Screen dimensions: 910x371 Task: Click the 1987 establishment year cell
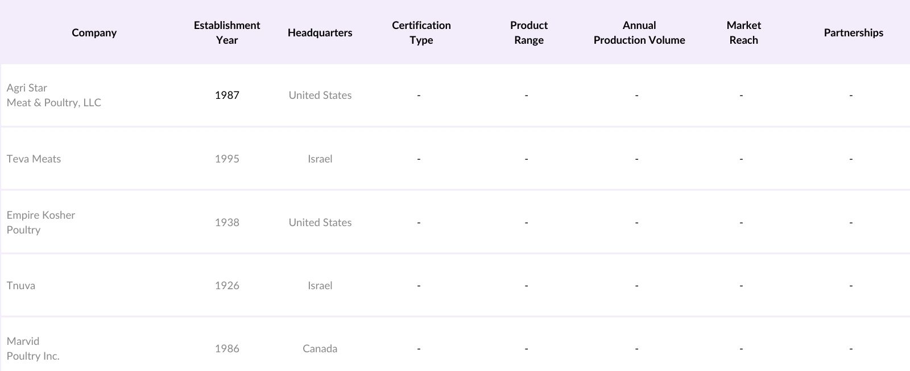(x=226, y=95)
